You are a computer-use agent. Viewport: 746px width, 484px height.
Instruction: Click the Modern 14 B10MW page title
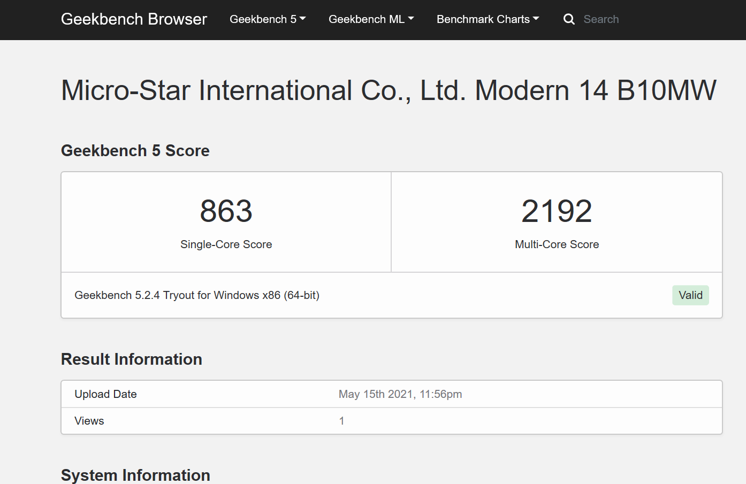[389, 90]
